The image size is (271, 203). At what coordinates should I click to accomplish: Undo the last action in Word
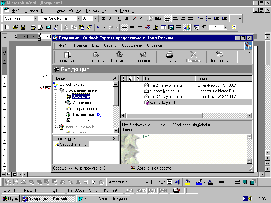[99, 27]
